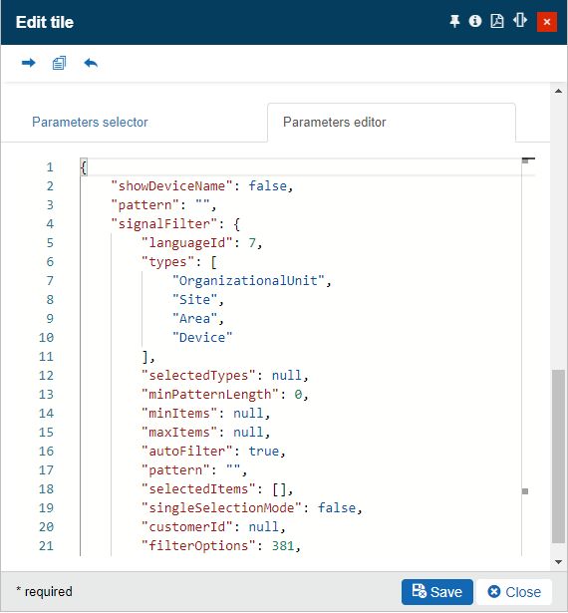Click the false value on line 2

[x=268, y=186]
